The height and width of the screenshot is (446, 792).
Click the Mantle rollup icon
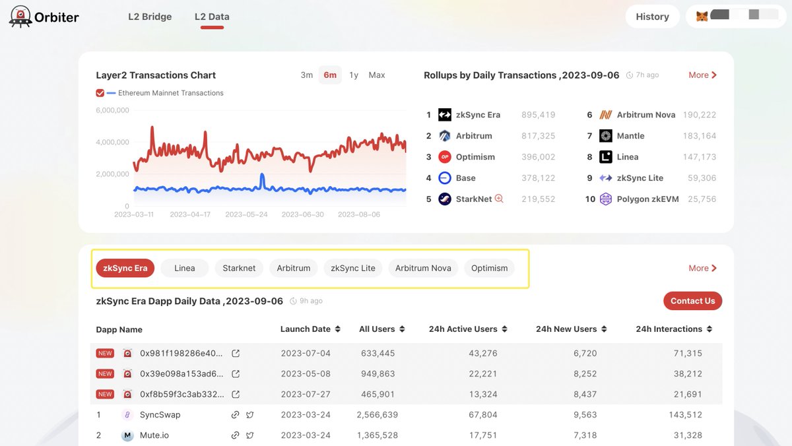click(x=606, y=136)
